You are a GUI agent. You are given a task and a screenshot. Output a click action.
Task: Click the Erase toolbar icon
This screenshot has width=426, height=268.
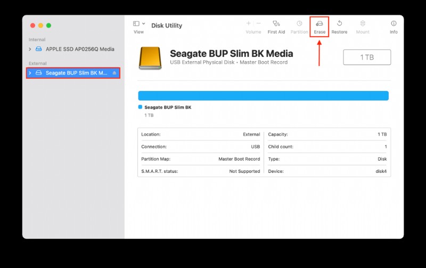tap(319, 24)
